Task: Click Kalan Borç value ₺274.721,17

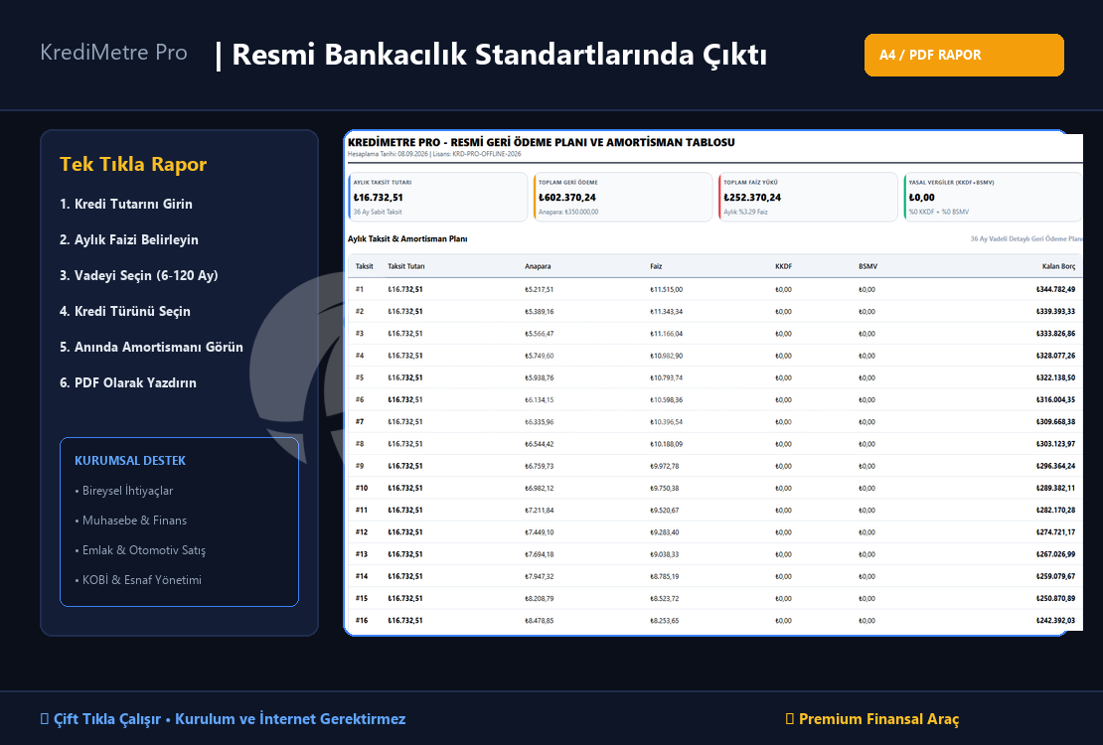Action: (1055, 532)
